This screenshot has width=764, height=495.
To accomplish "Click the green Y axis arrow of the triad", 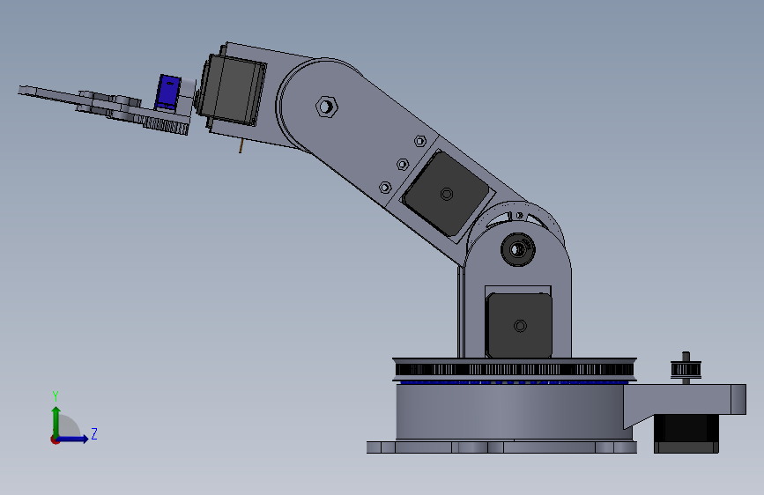I will [56, 422].
